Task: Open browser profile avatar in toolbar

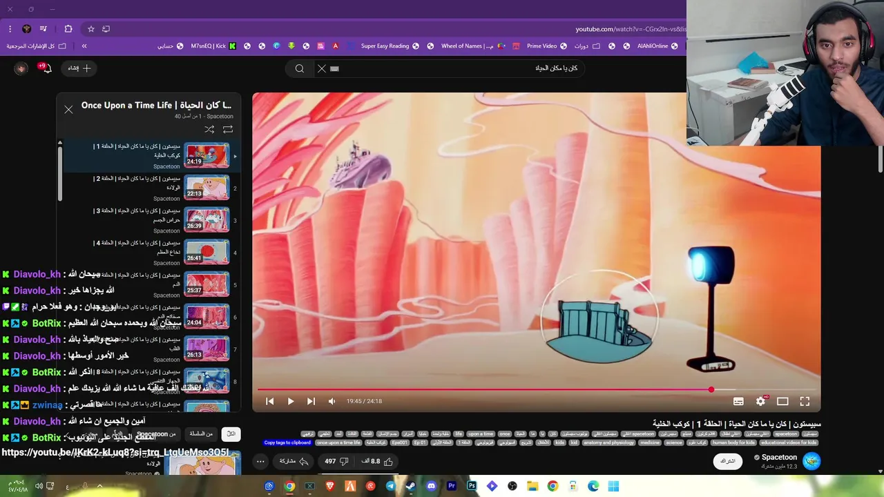Action: coord(26,29)
